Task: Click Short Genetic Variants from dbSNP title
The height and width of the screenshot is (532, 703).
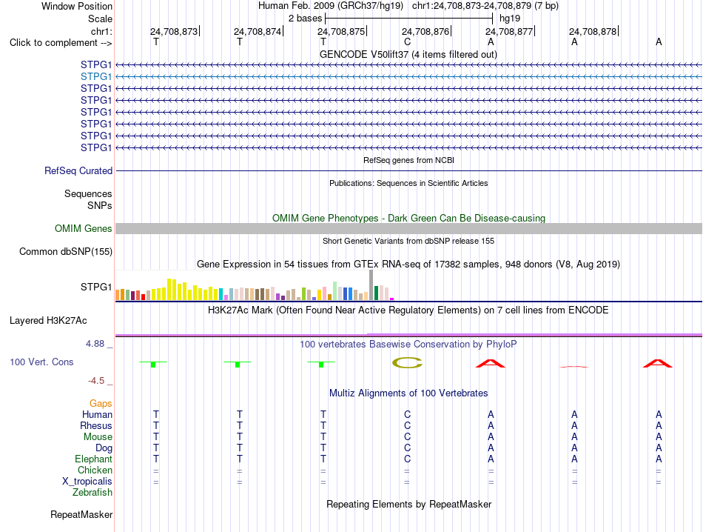Action: [x=408, y=241]
